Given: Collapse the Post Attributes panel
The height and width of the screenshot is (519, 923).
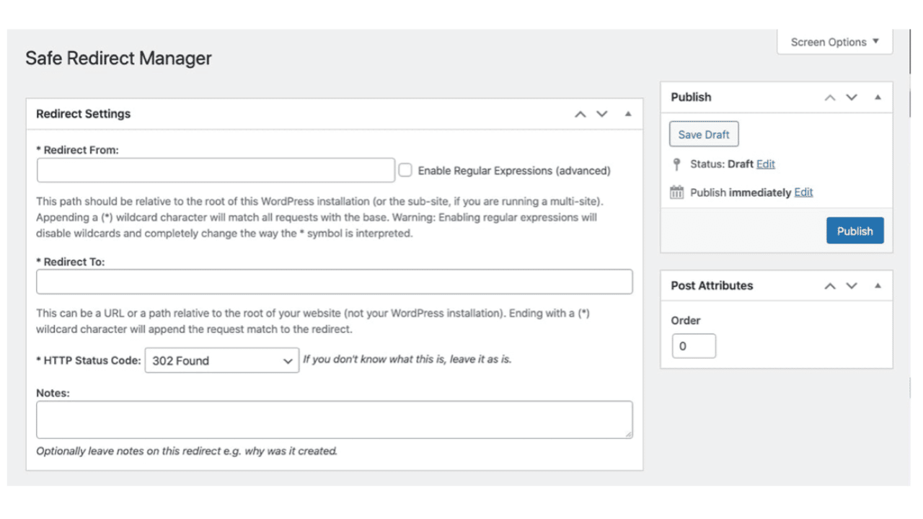Looking at the screenshot, I should (x=878, y=285).
